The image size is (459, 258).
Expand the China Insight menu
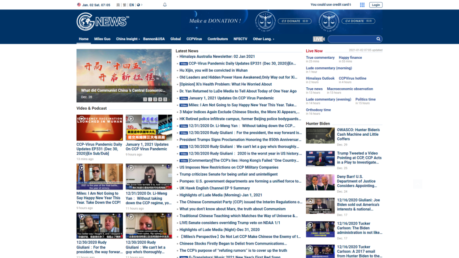(x=128, y=39)
